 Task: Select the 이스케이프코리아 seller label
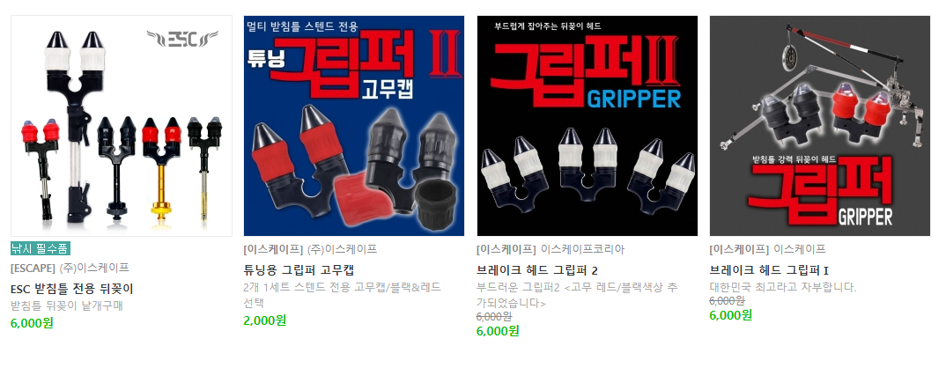pos(583,249)
